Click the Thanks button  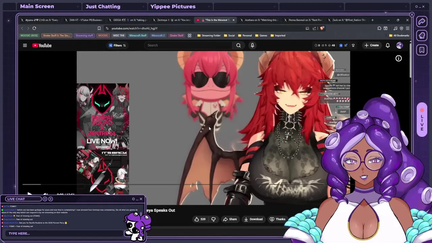click(277, 219)
